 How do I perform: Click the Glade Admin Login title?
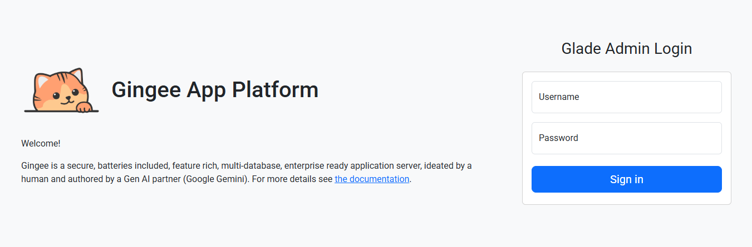coord(626,49)
